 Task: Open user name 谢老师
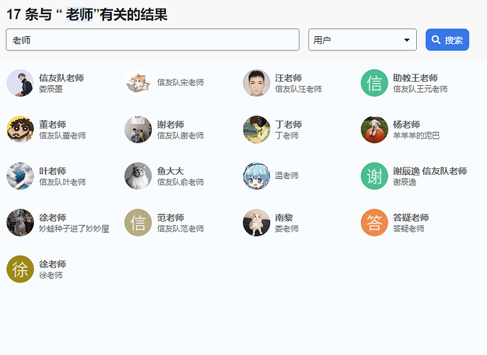171,124
